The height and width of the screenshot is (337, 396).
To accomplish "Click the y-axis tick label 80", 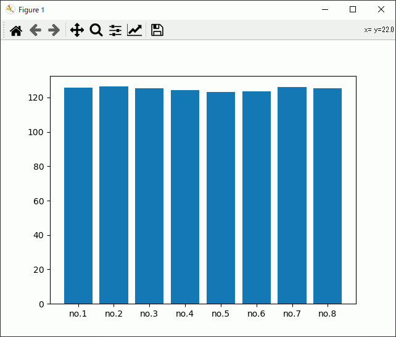I will pyautogui.click(x=39, y=167).
